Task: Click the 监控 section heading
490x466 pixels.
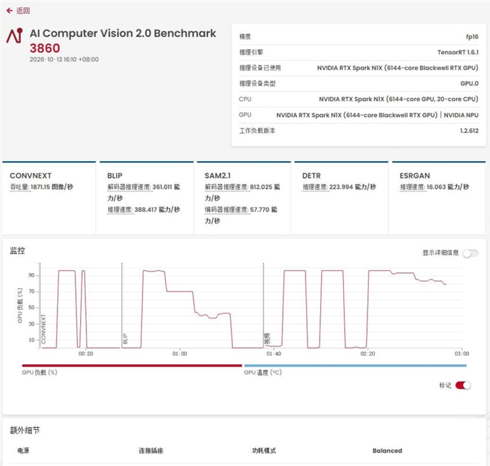Action: 17,251
